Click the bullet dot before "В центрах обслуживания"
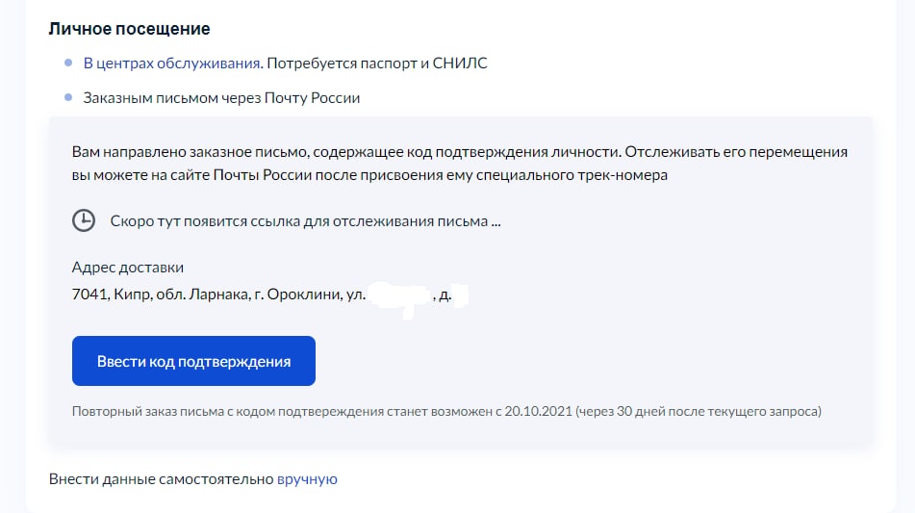Viewport: 915px width, 513px height. (x=68, y=64)
